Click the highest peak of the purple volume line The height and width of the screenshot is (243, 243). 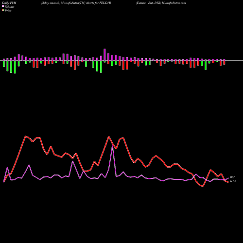tap(113, 146)
